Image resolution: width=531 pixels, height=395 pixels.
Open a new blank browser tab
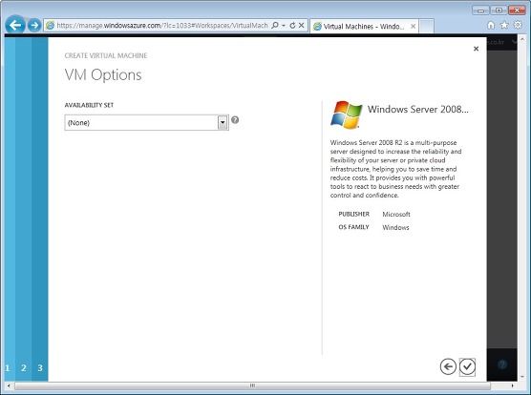pos(426,26)
